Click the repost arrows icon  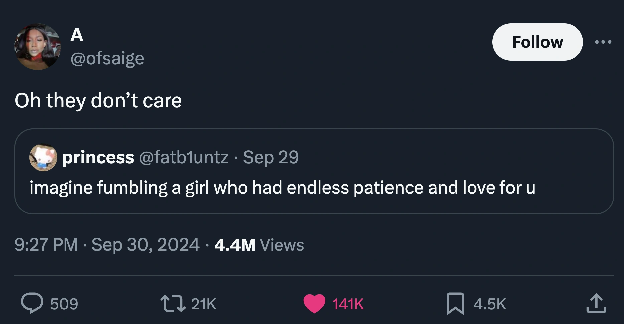[173, 303]
